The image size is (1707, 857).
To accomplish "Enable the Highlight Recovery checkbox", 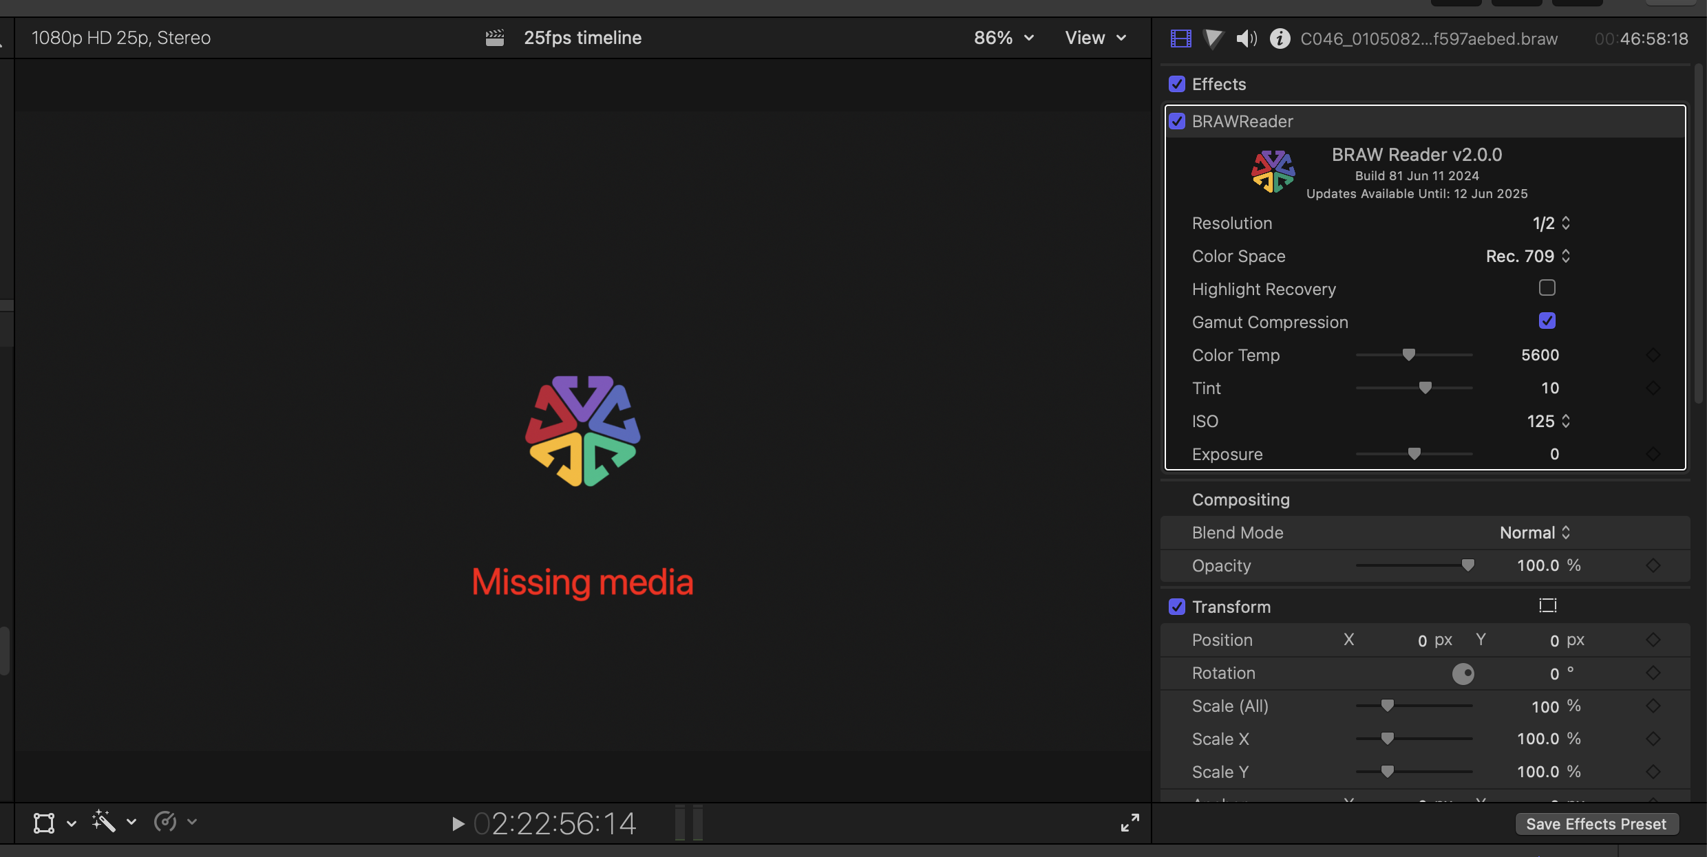I will tap(1547, 288).
